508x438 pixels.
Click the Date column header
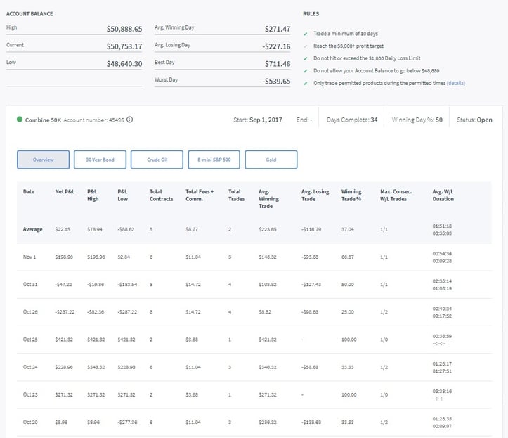point(28,191)
